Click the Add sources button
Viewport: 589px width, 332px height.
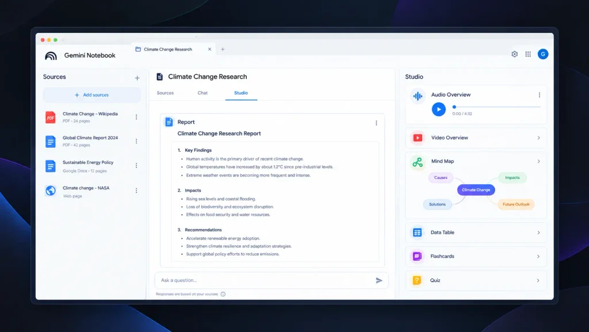tap(91, 95)
